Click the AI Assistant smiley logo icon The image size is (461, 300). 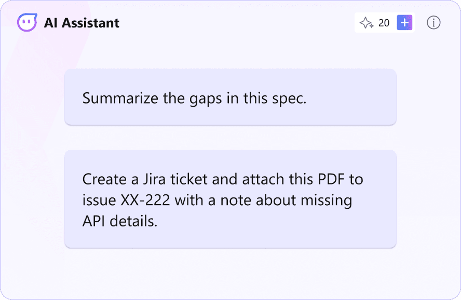pos(27,23)
